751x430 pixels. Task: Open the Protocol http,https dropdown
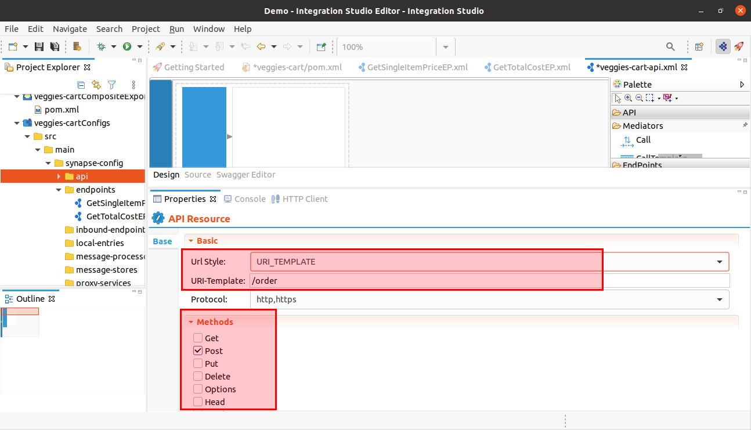(489, 299)
